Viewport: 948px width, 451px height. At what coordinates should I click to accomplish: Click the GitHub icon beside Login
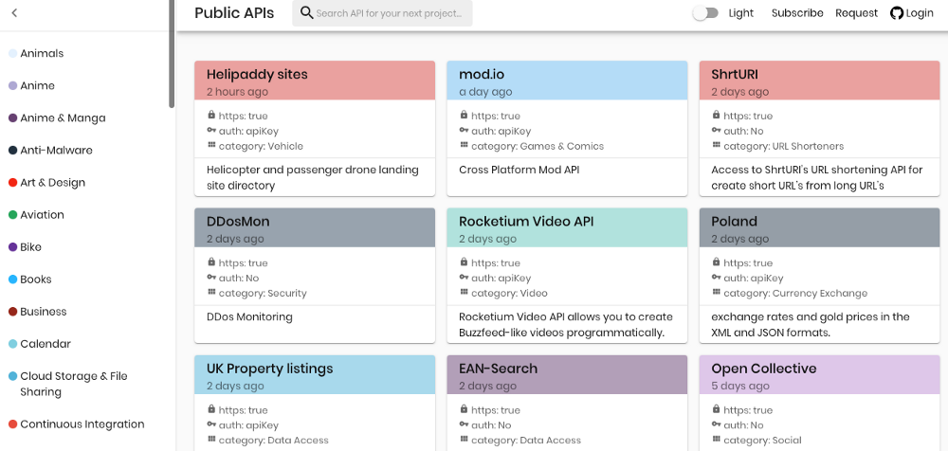[897, 12]
